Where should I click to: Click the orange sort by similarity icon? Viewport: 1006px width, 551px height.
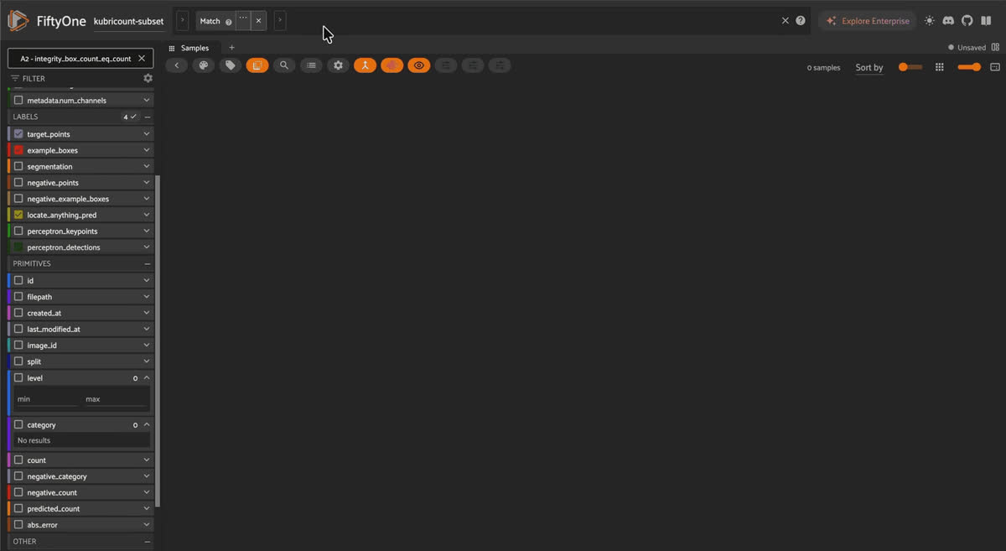point(365,65)
